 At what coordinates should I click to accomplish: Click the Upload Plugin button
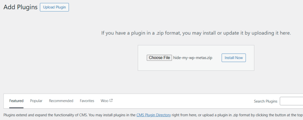click(54, 7)
